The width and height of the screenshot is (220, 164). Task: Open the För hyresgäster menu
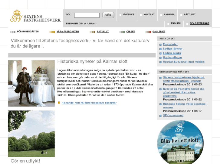pos(28,32)
